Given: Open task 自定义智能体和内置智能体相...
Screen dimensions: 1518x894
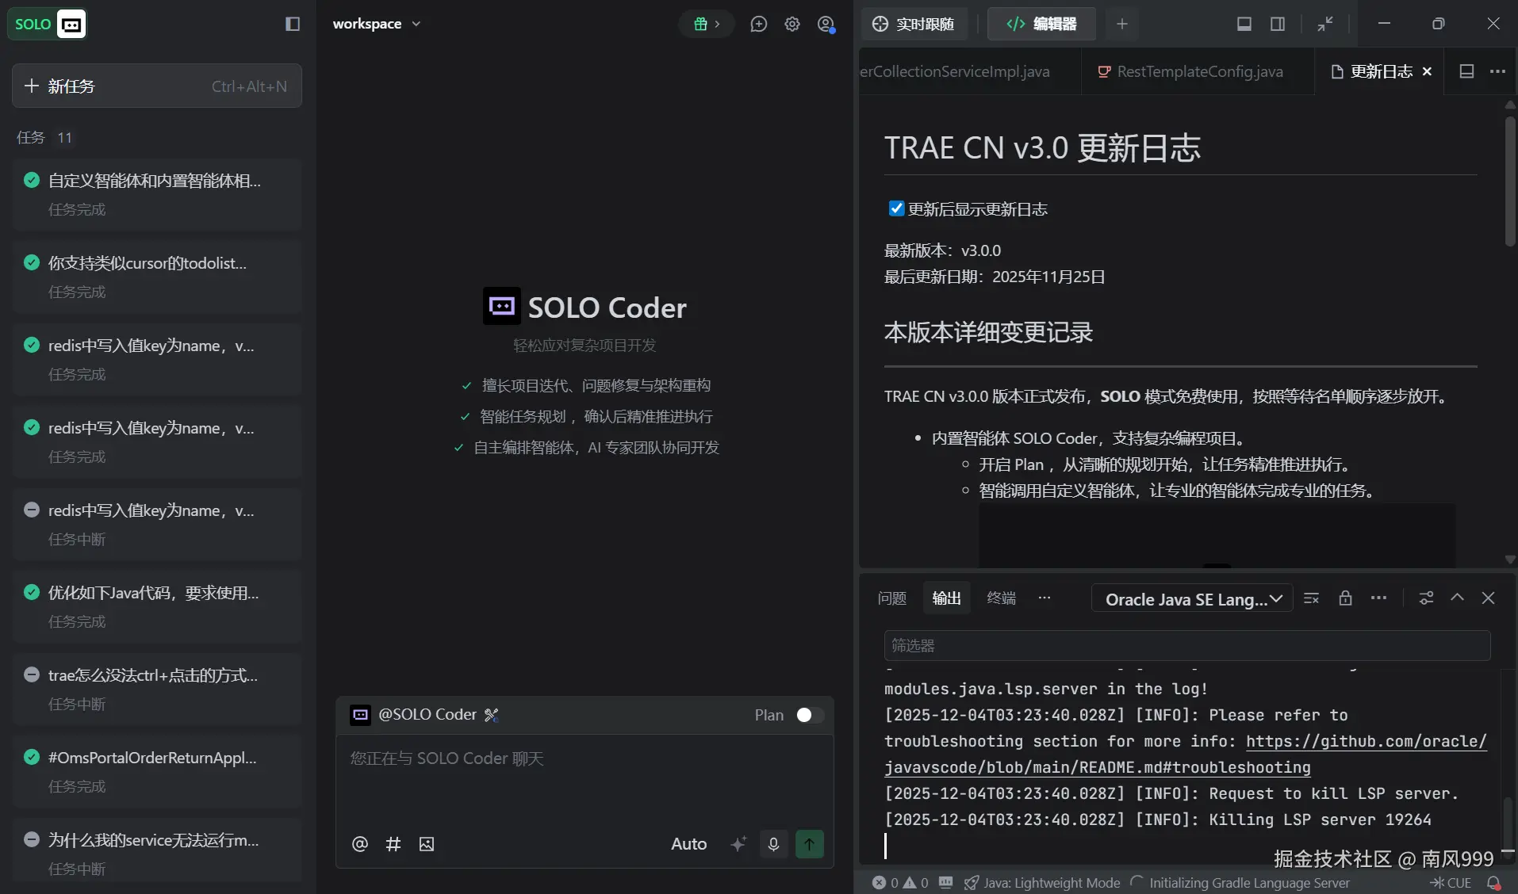Looking at the screenshot, I should click(x=157, y=194).
